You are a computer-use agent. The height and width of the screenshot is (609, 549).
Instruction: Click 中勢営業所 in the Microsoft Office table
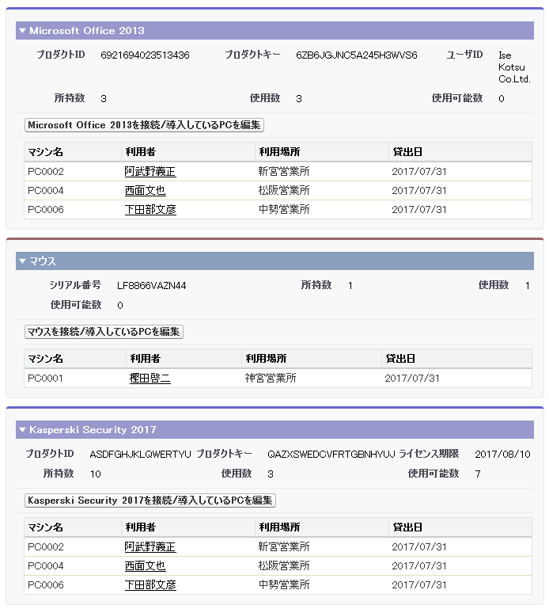click(284, 209)
